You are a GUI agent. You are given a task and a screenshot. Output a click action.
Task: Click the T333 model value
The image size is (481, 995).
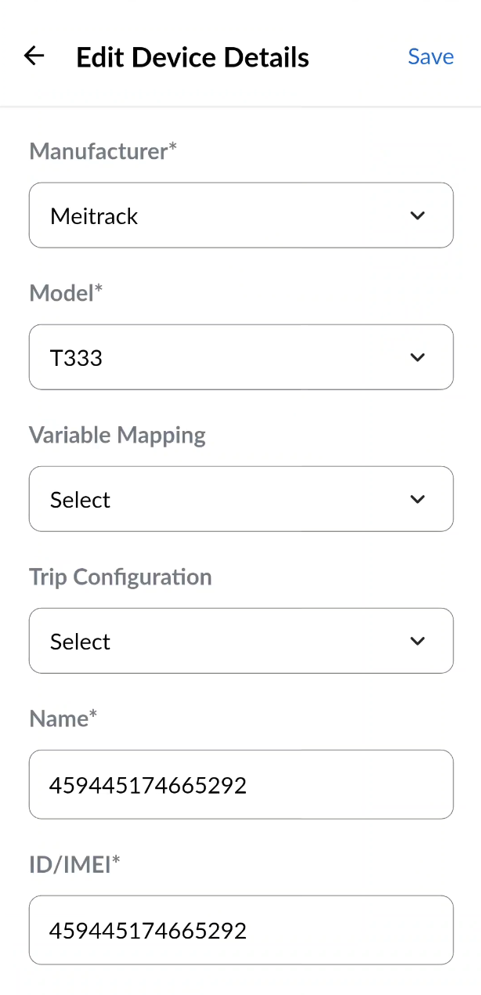click(x=76, y=358)
